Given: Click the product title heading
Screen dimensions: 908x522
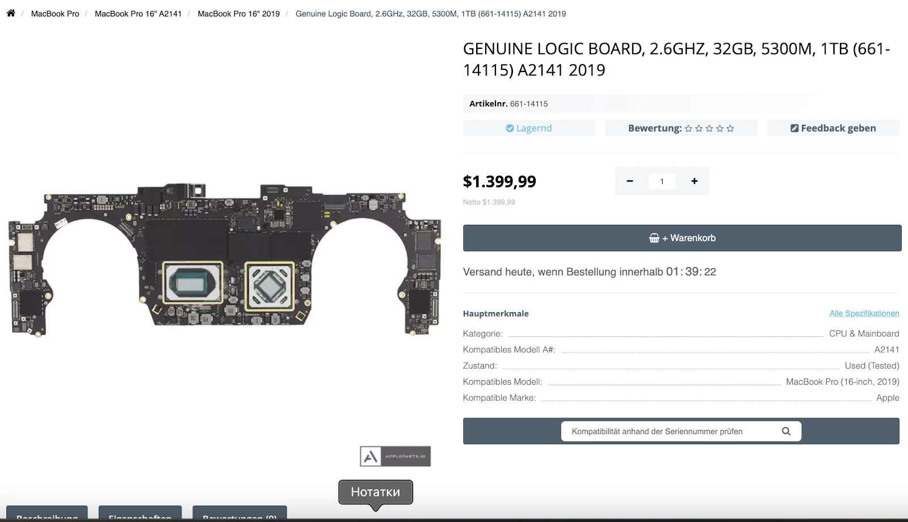Looking at the screenshot, I should tap(676, 60).
